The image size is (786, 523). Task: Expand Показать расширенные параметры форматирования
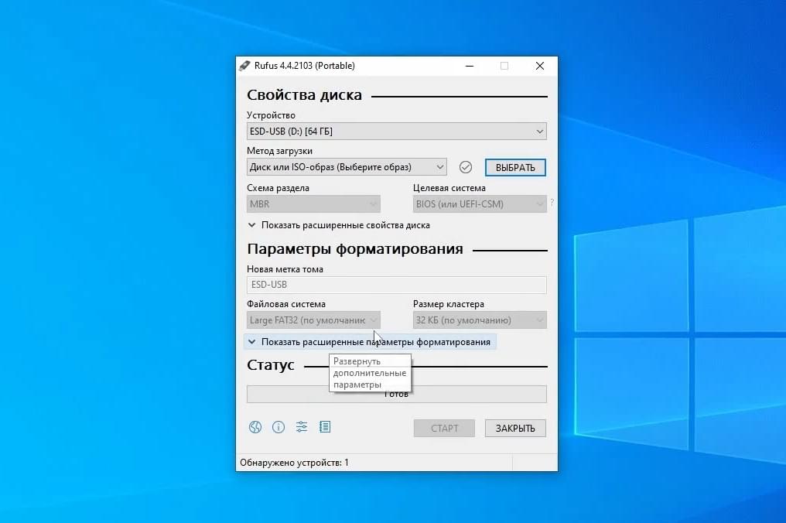(x=370, y=342)
